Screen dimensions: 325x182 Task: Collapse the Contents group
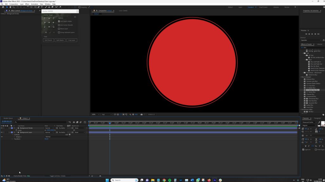(12, 135)
